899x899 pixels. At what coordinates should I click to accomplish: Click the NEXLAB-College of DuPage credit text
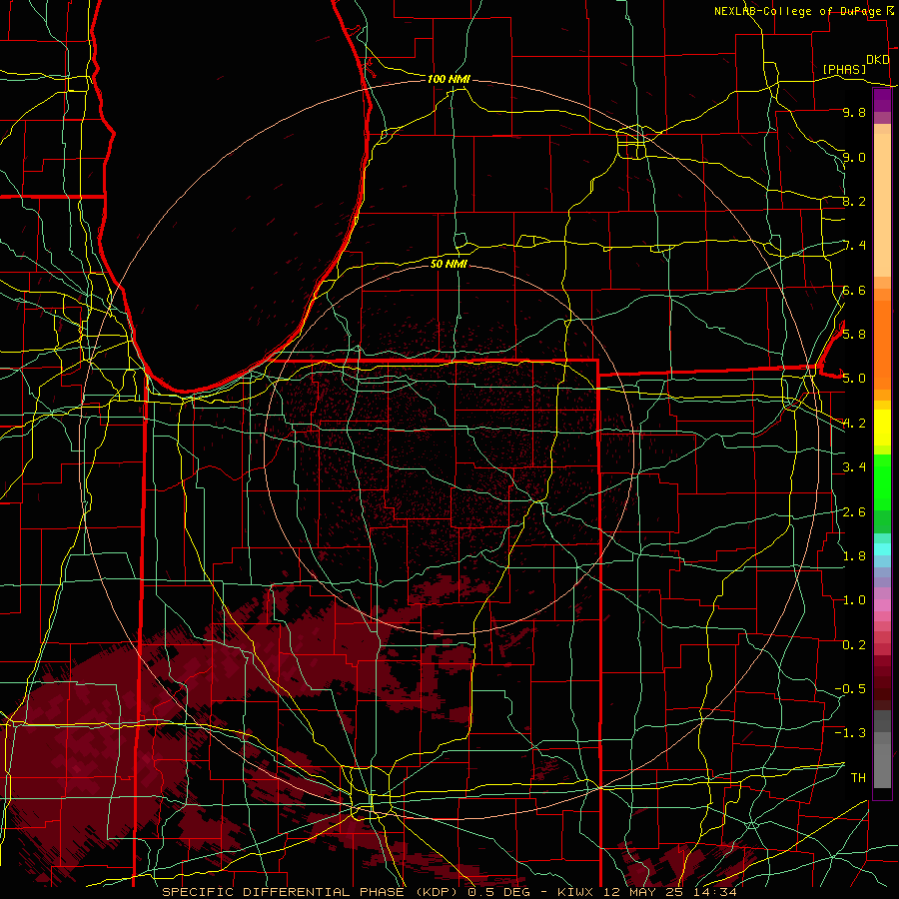[797, 11]
